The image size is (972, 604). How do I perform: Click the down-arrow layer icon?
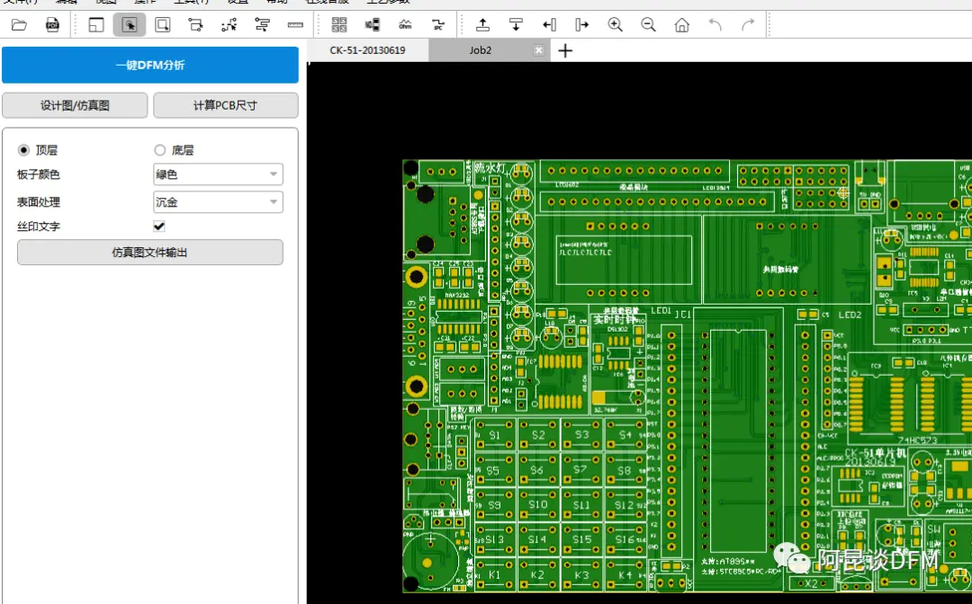pos(516,25)
